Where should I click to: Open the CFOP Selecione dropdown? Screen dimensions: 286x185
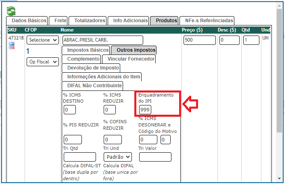click(x=42, y=40)
